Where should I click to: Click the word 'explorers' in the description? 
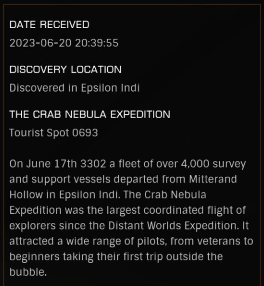[x=33, y=226]
